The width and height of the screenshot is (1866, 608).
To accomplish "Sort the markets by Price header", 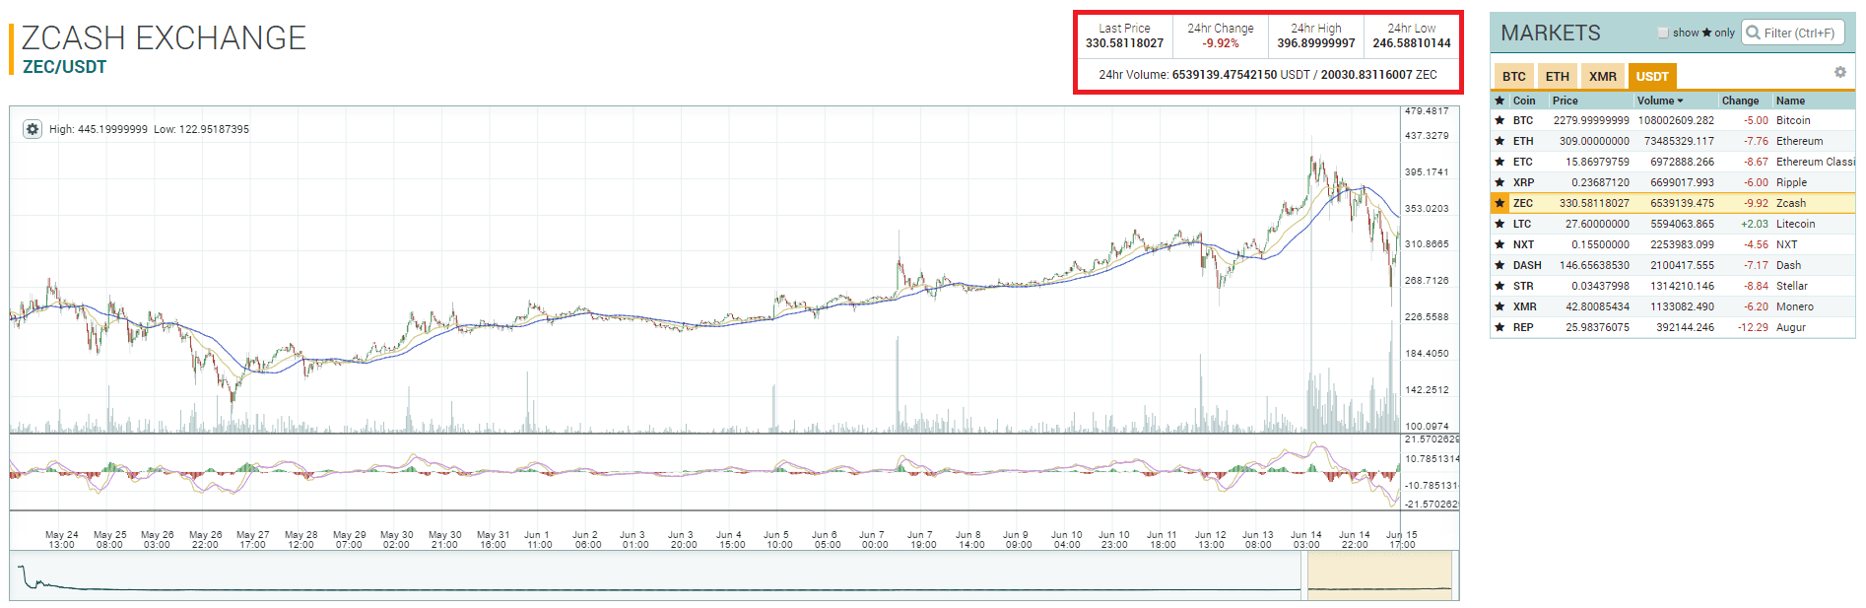I will click(1565, 101).
